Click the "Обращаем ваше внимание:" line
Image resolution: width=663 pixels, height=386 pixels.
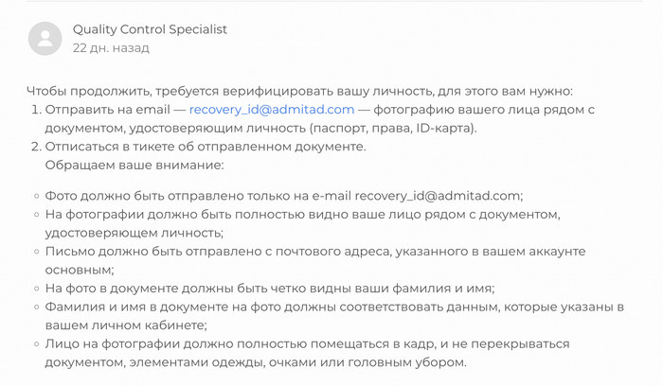click(x=134, y=166)
